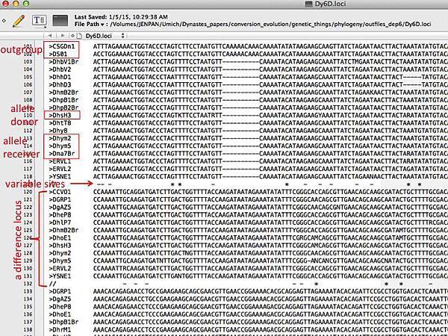Click >DGRP1 on line 121
The image size is (448, 336).
pos(60,199)
